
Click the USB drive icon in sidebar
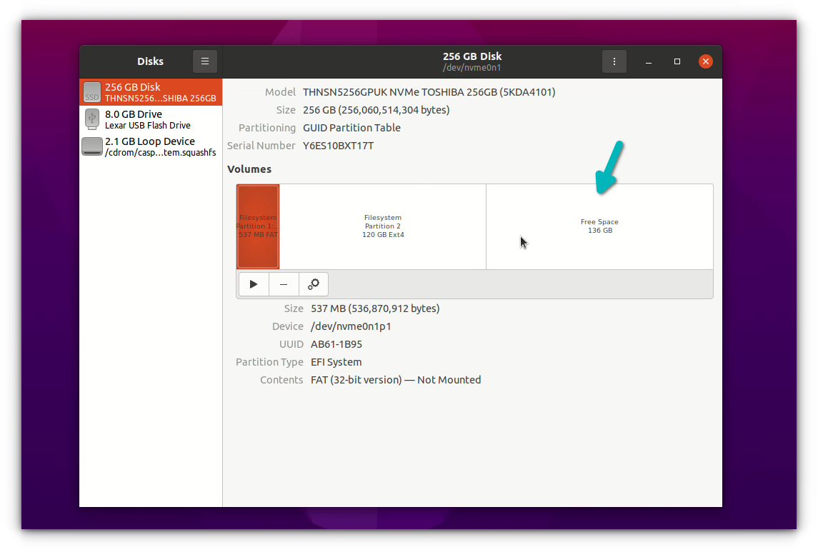(91, 119)
